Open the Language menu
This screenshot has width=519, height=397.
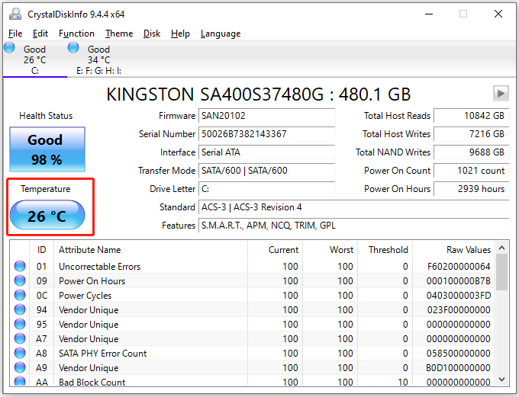tap(221, 34)
